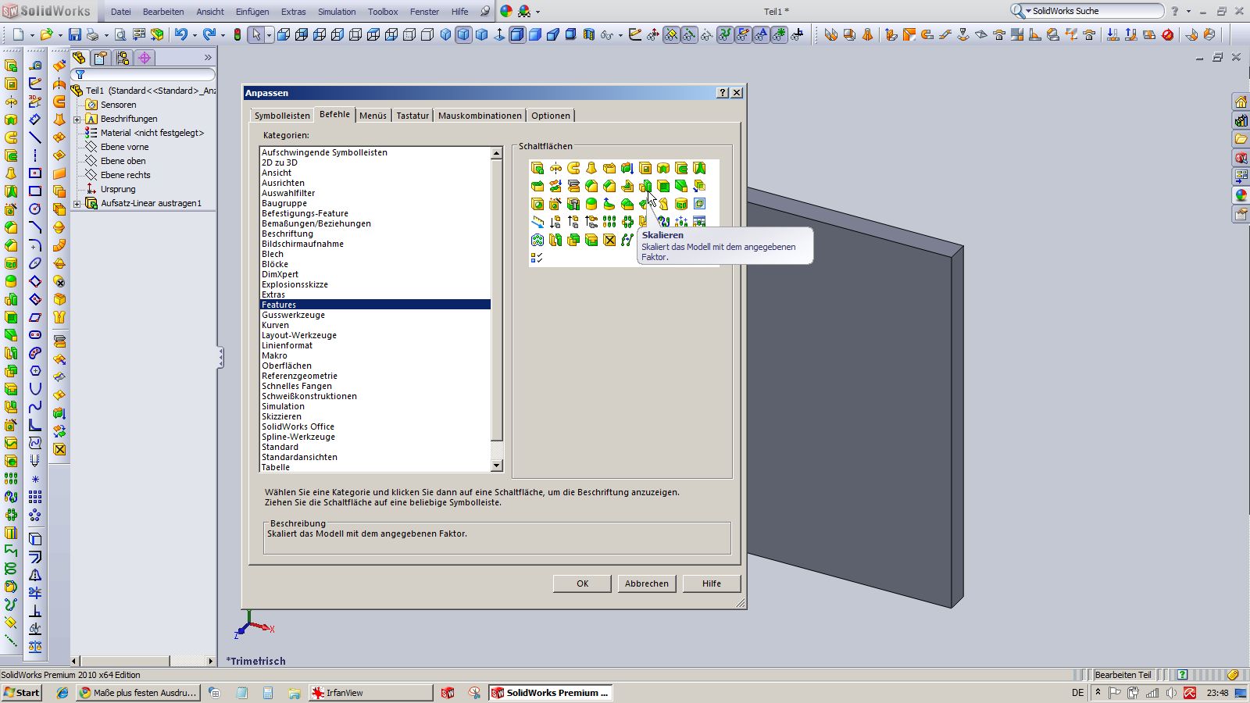Open the PropertyManager tab icon
This screenshot has height=703, width=1250.
click(x=101, y=58)
